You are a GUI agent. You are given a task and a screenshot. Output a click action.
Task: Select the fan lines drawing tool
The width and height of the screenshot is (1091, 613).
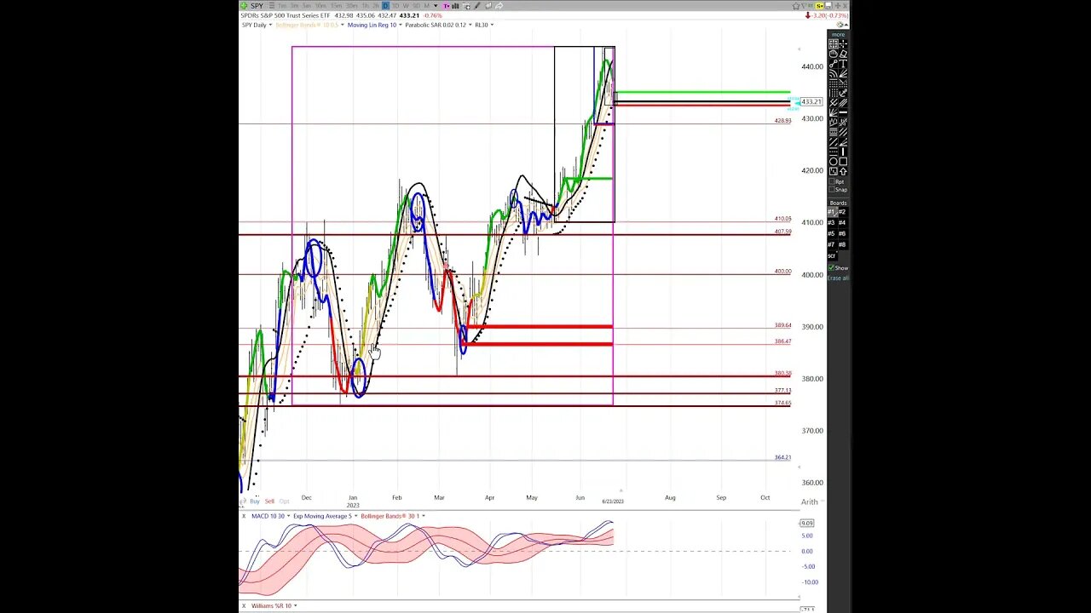coord(843,73)
